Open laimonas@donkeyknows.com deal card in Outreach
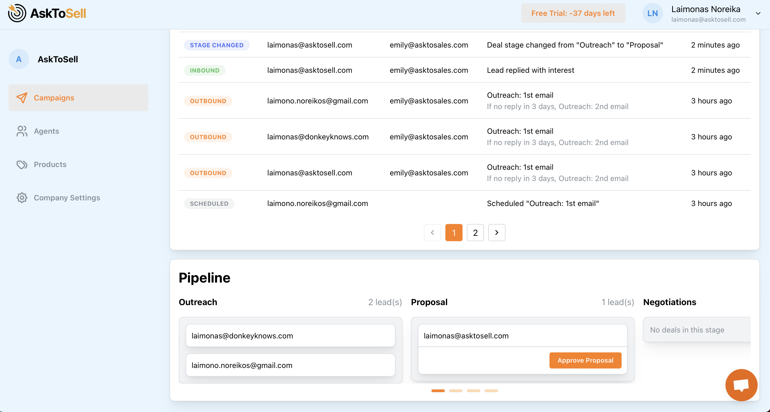The height and width of the screenshot is (412, 770). pyautogui.click(x=290, y=336)
